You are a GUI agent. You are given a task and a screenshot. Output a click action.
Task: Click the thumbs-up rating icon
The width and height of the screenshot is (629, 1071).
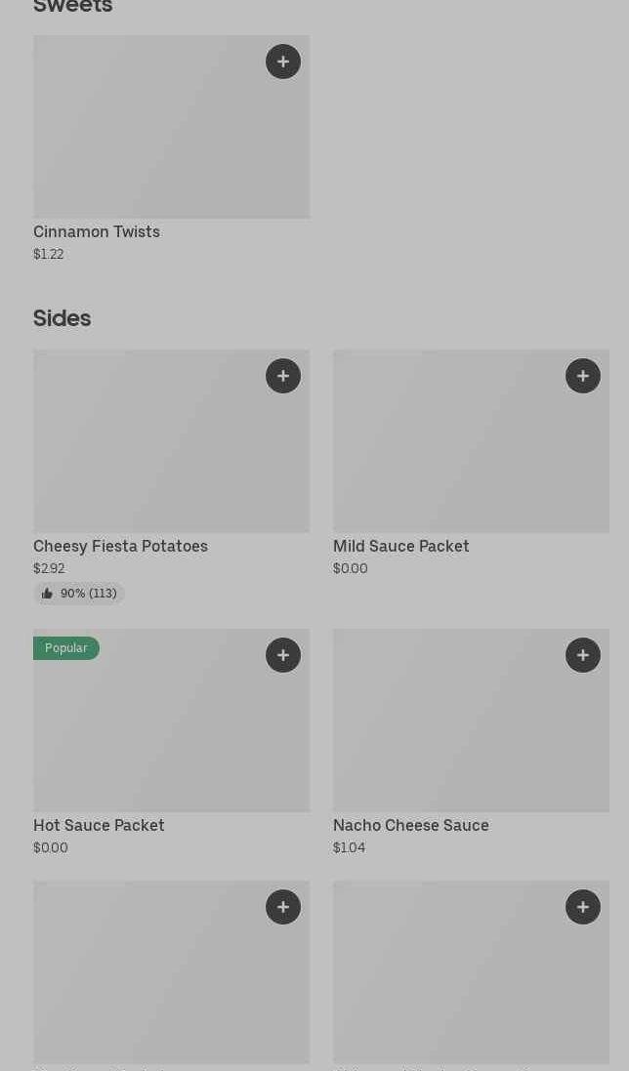tap(47, 594)
